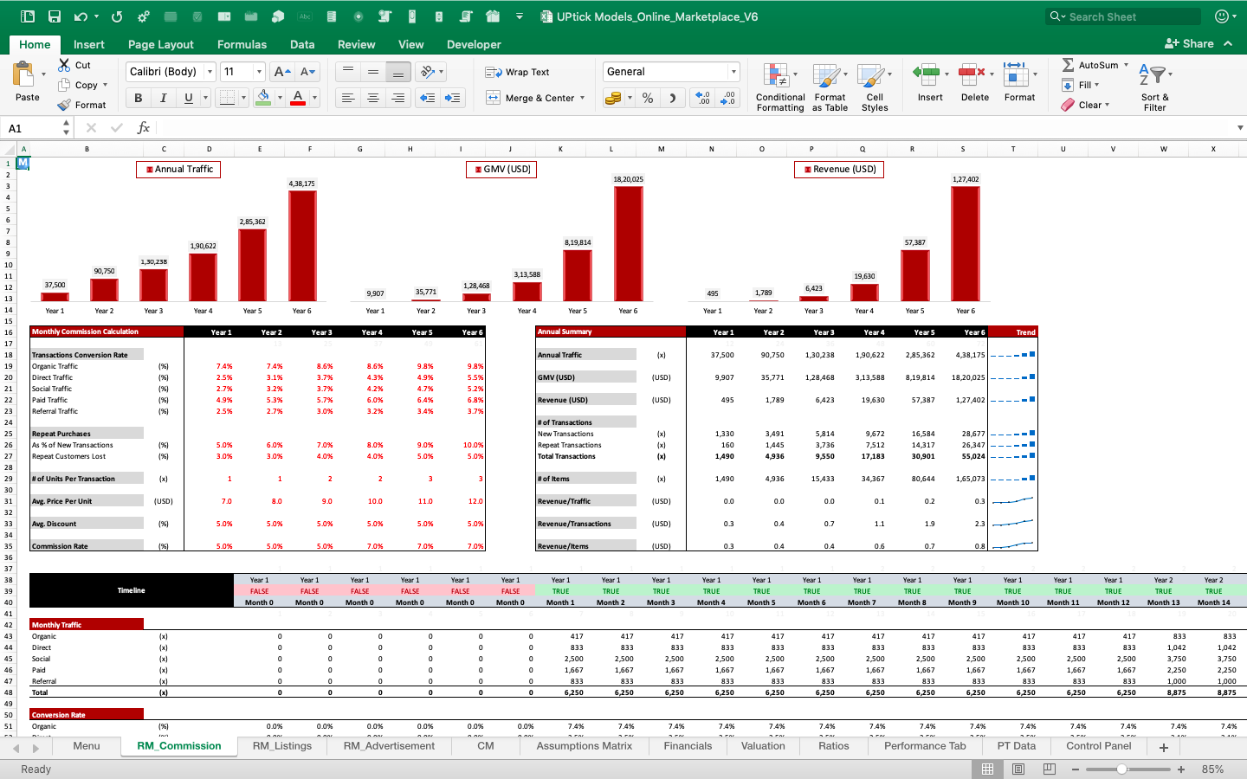Click the Undo arrow icon
Viewport: 1247px width, 779px height.
pyautogui.click(x=81, y=16)
